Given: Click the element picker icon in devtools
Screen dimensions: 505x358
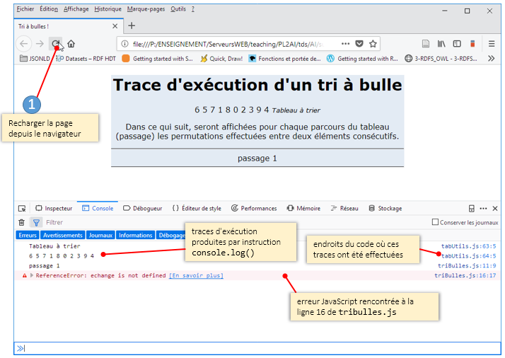Looking at the screenshot, I should (x=22, y=209).
